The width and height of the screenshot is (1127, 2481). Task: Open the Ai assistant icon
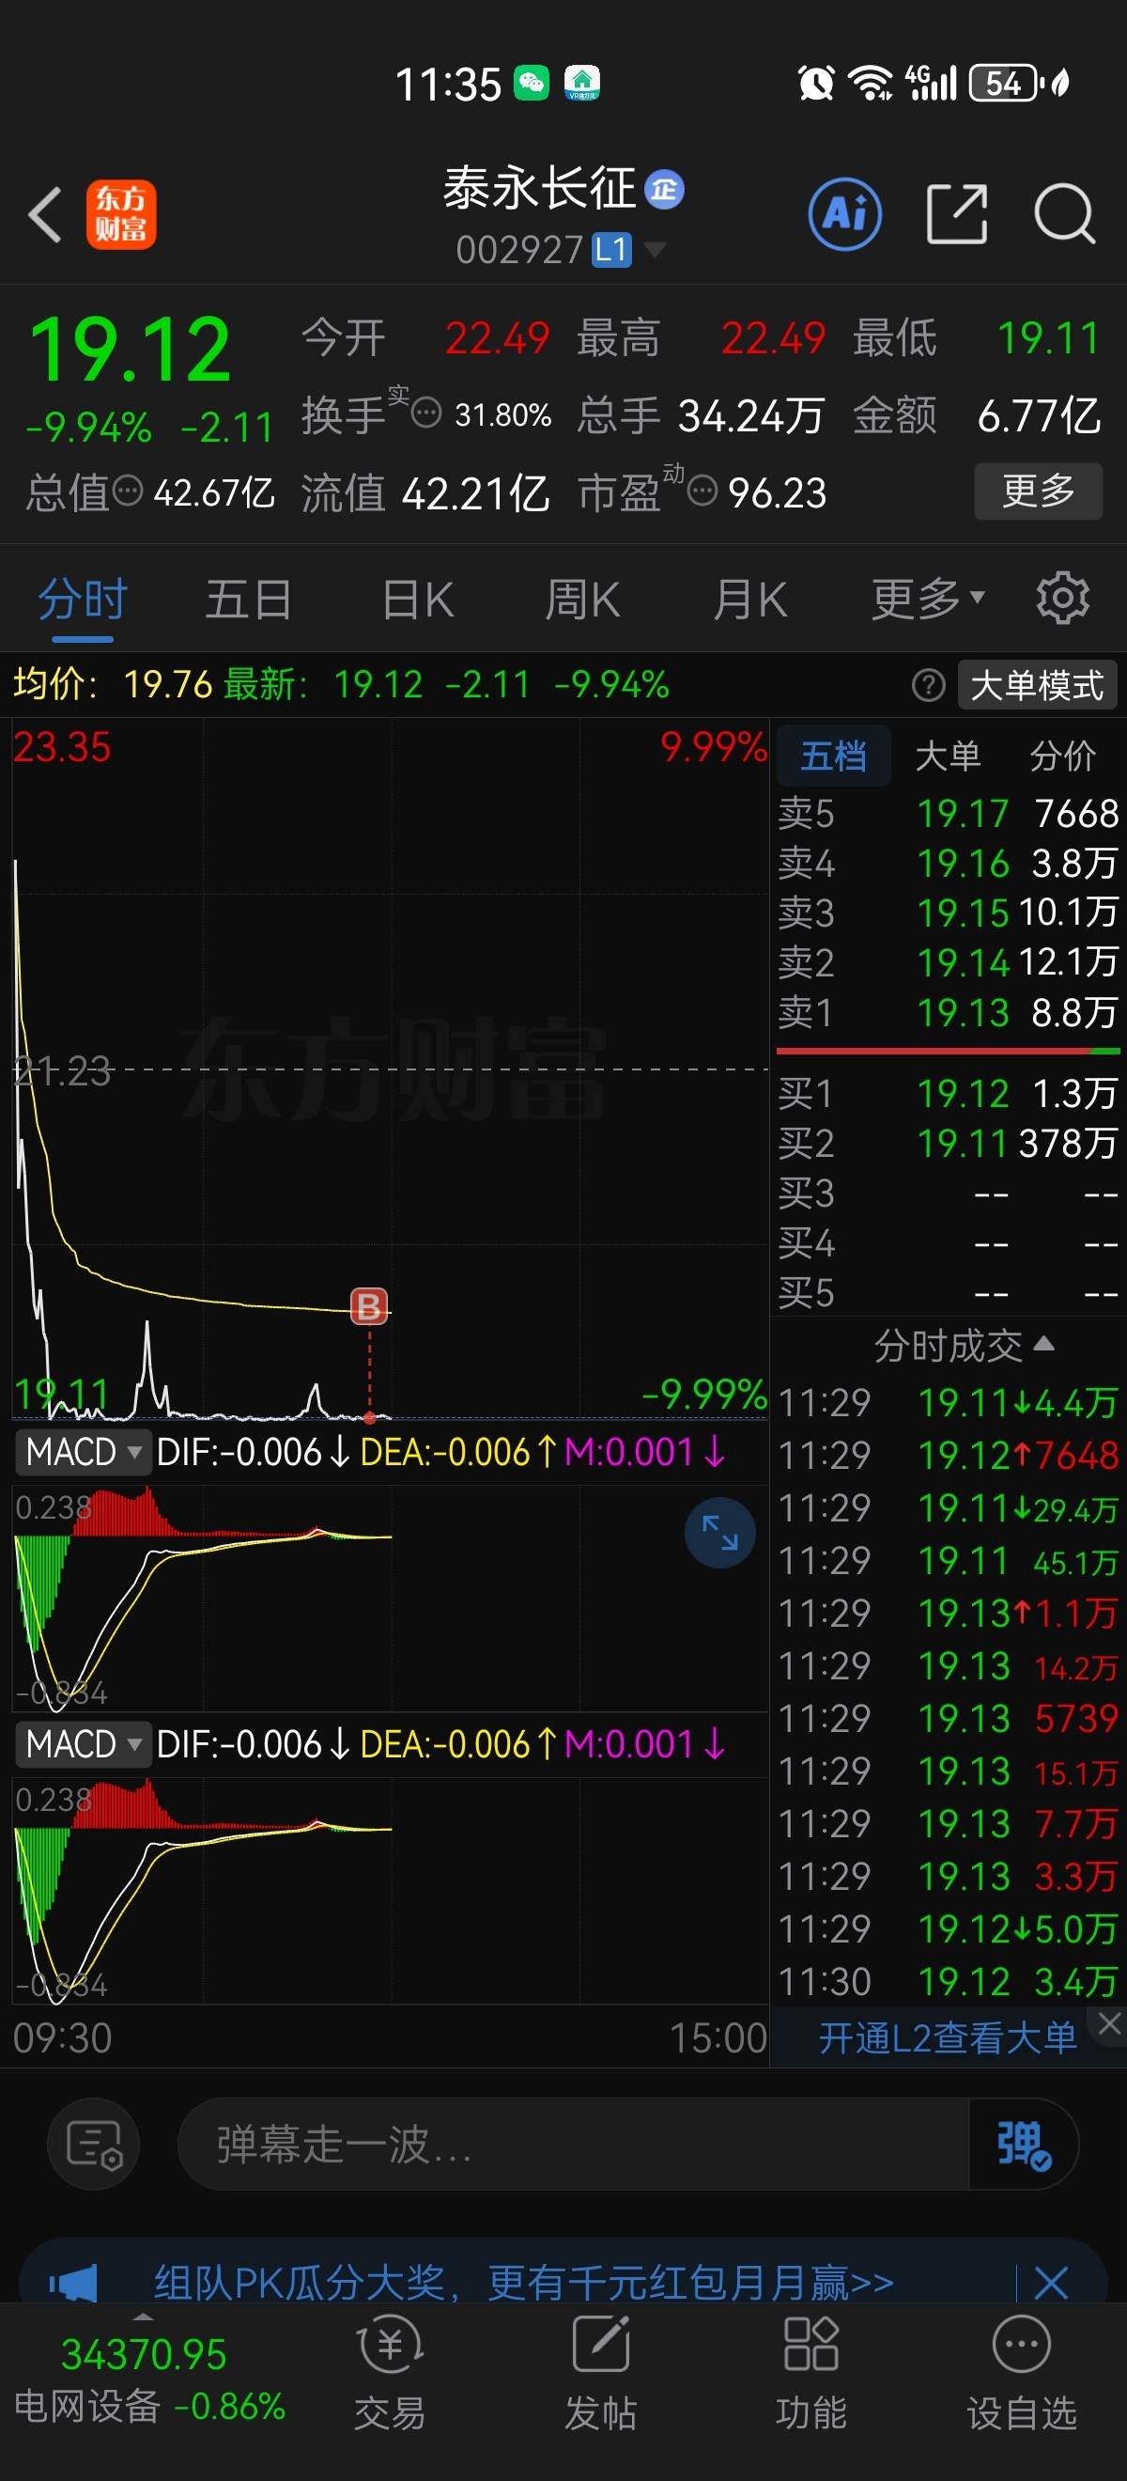(845, 214)
